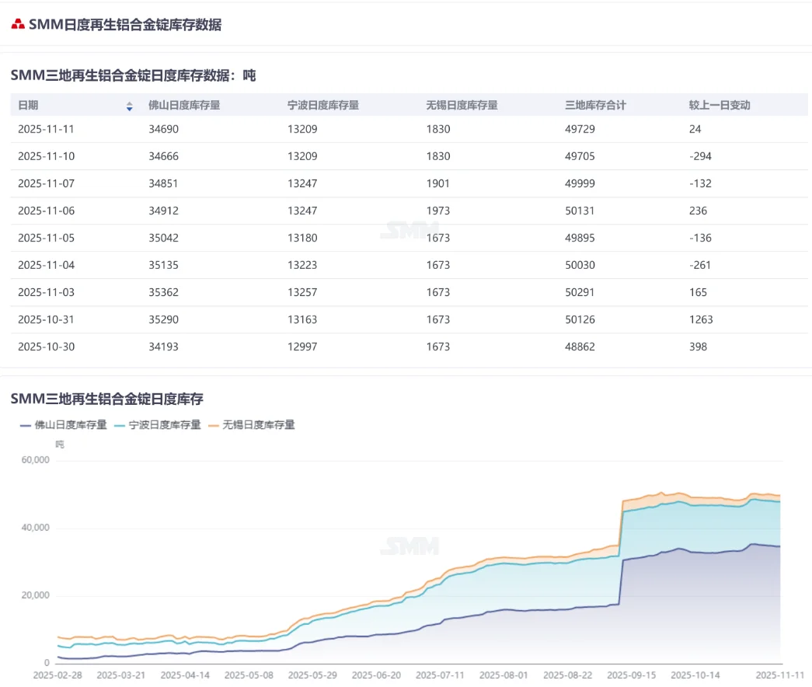Click the SMM三地再生铝合金锭日度库存 chart title
Viewport: 812px width, 687px height.
pos(106,399)
